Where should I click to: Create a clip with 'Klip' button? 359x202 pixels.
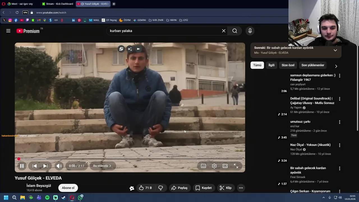[x=226, y=188]
